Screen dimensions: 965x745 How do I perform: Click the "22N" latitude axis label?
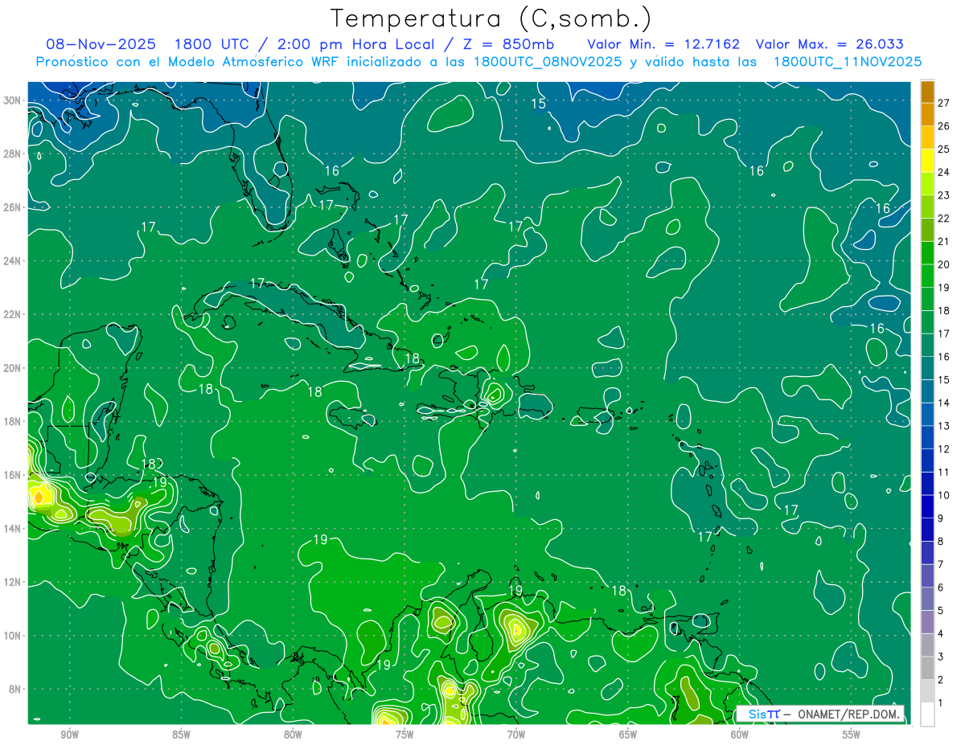tap(13, 314)
